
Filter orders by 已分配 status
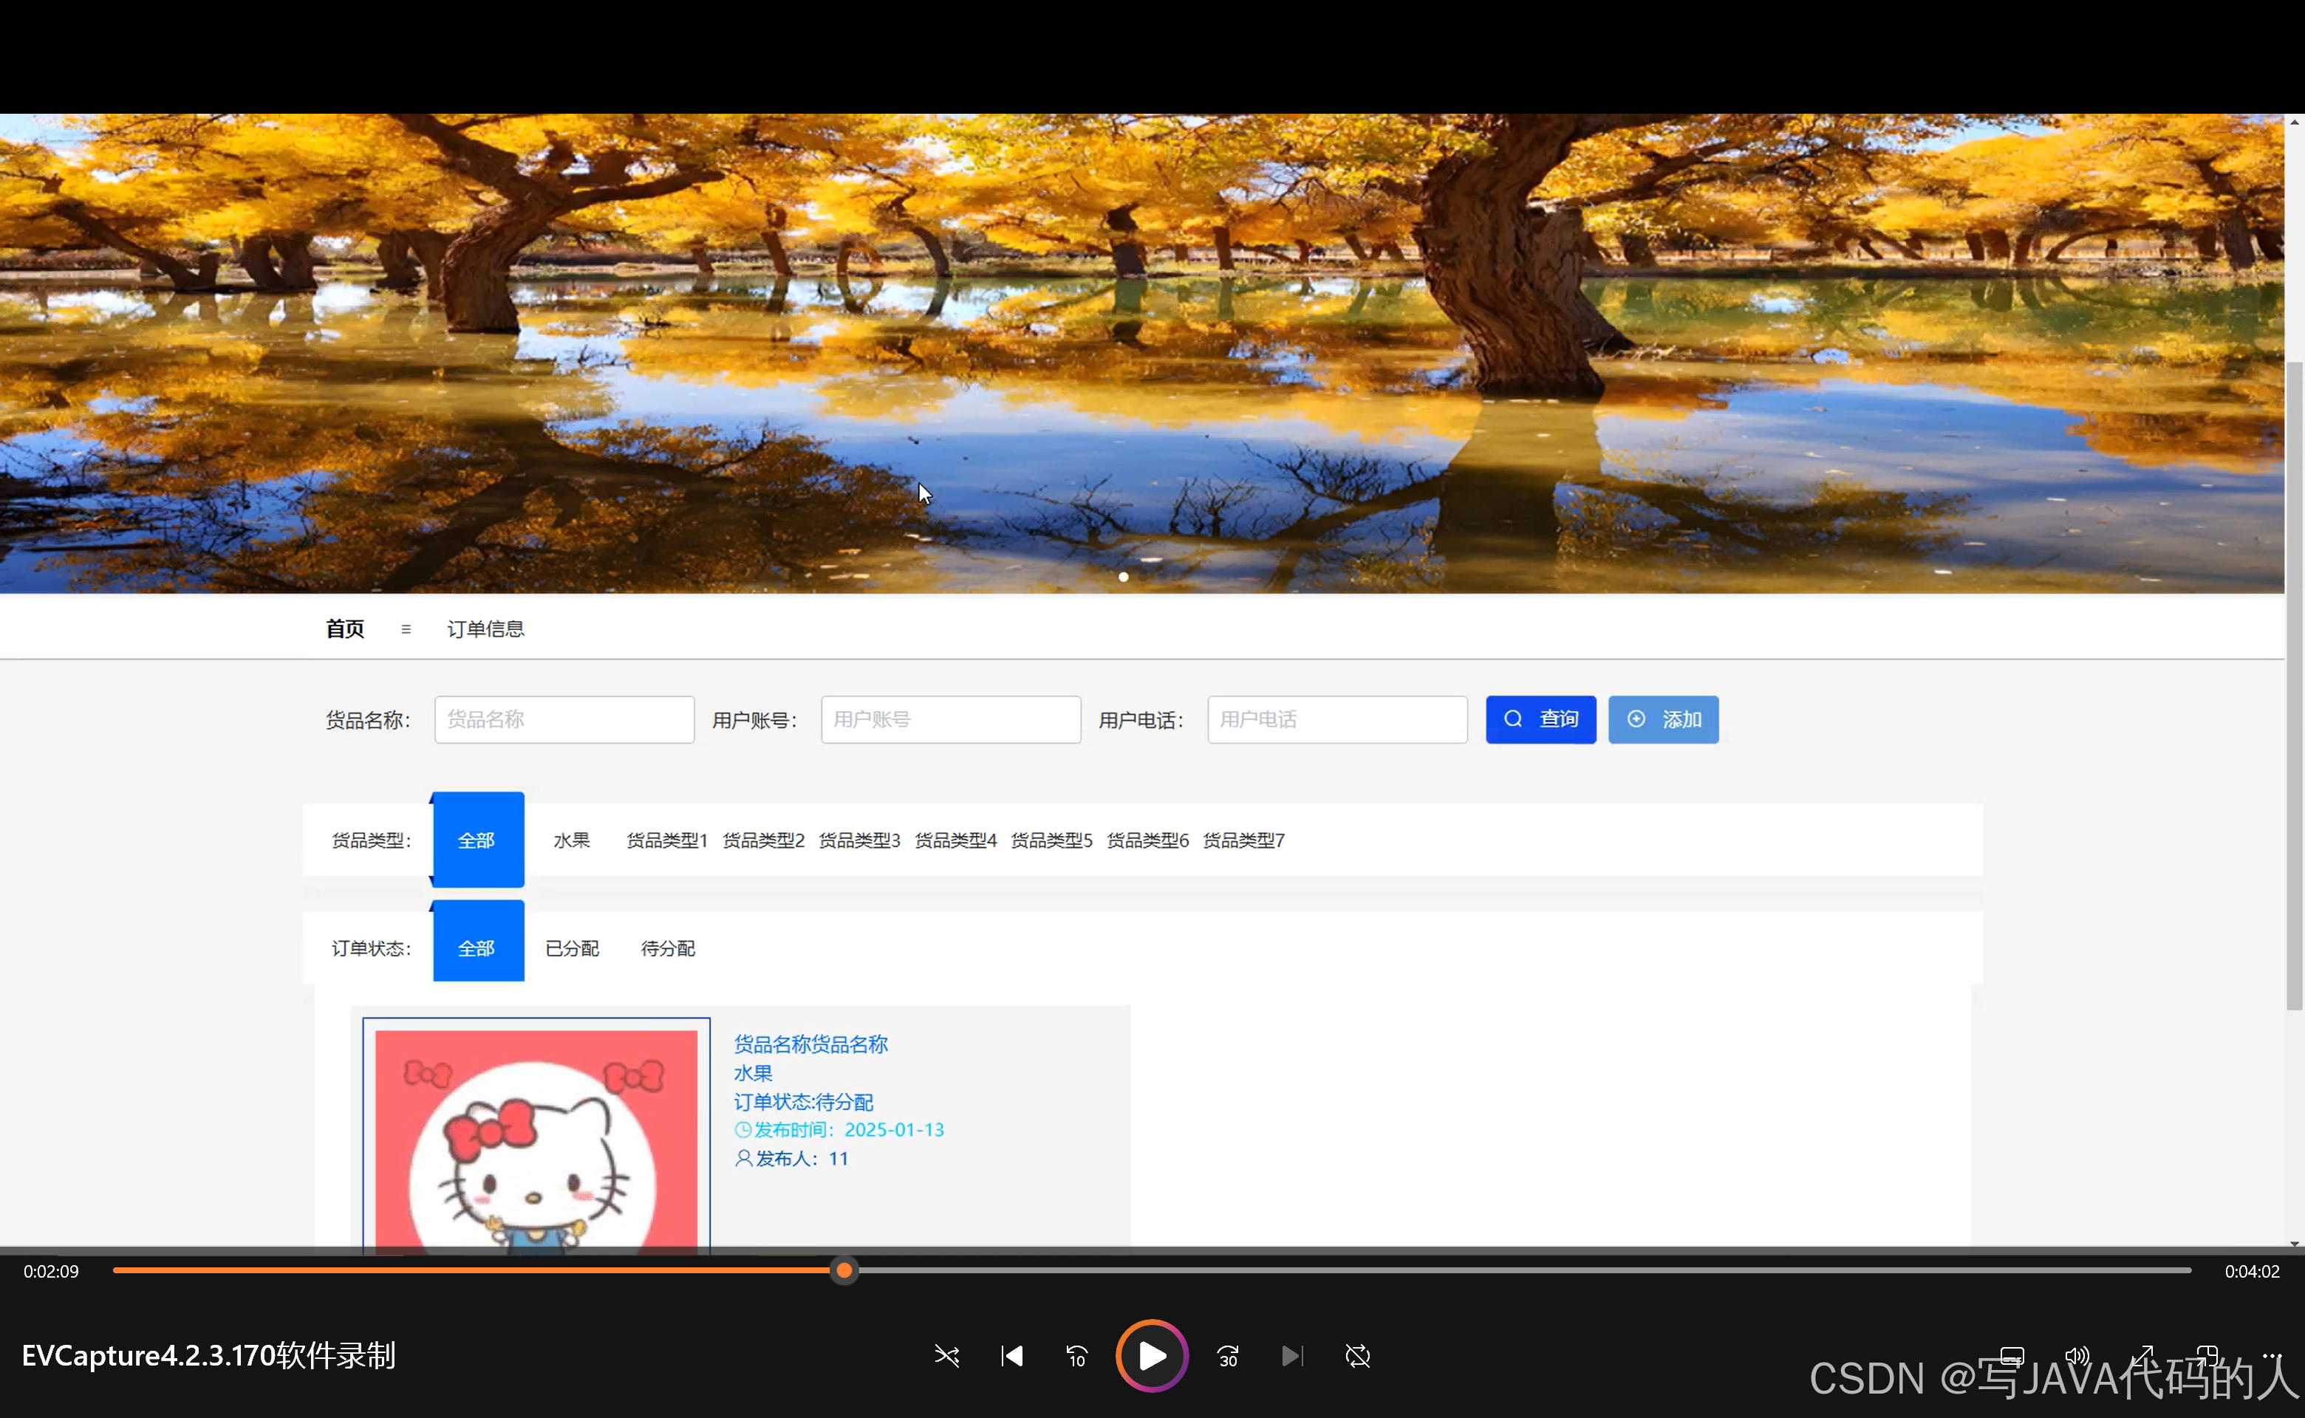click(573, 948)
